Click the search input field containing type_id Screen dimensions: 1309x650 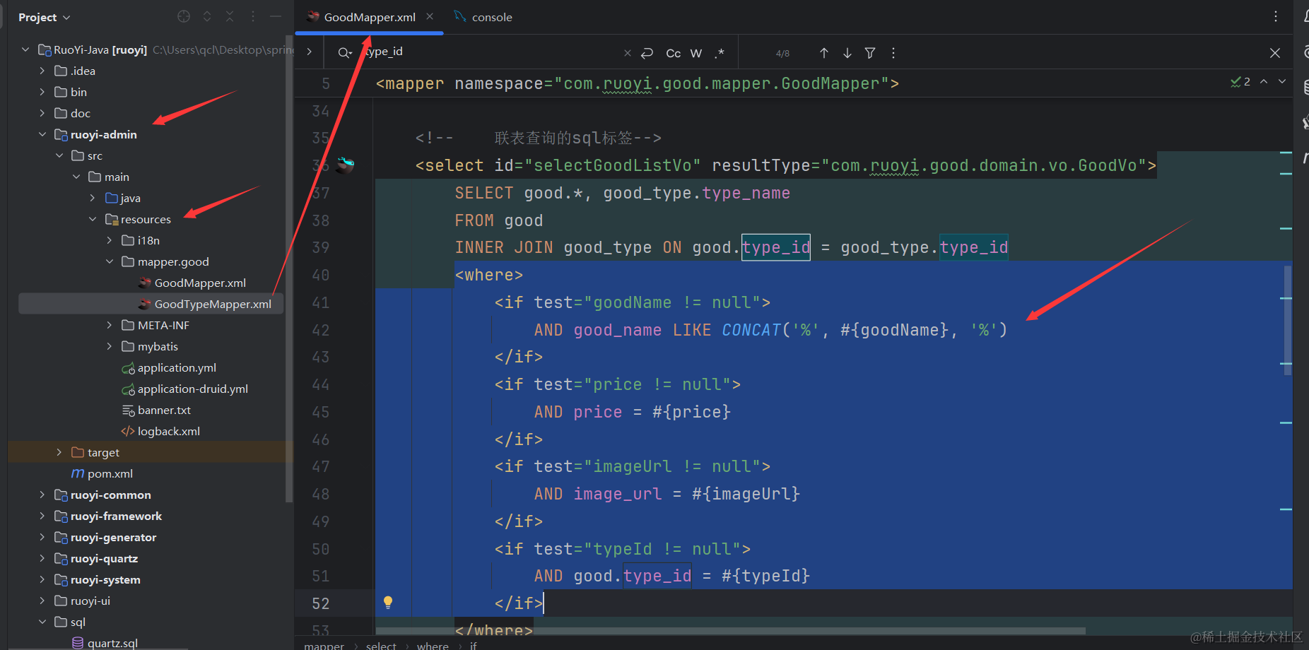488,52
